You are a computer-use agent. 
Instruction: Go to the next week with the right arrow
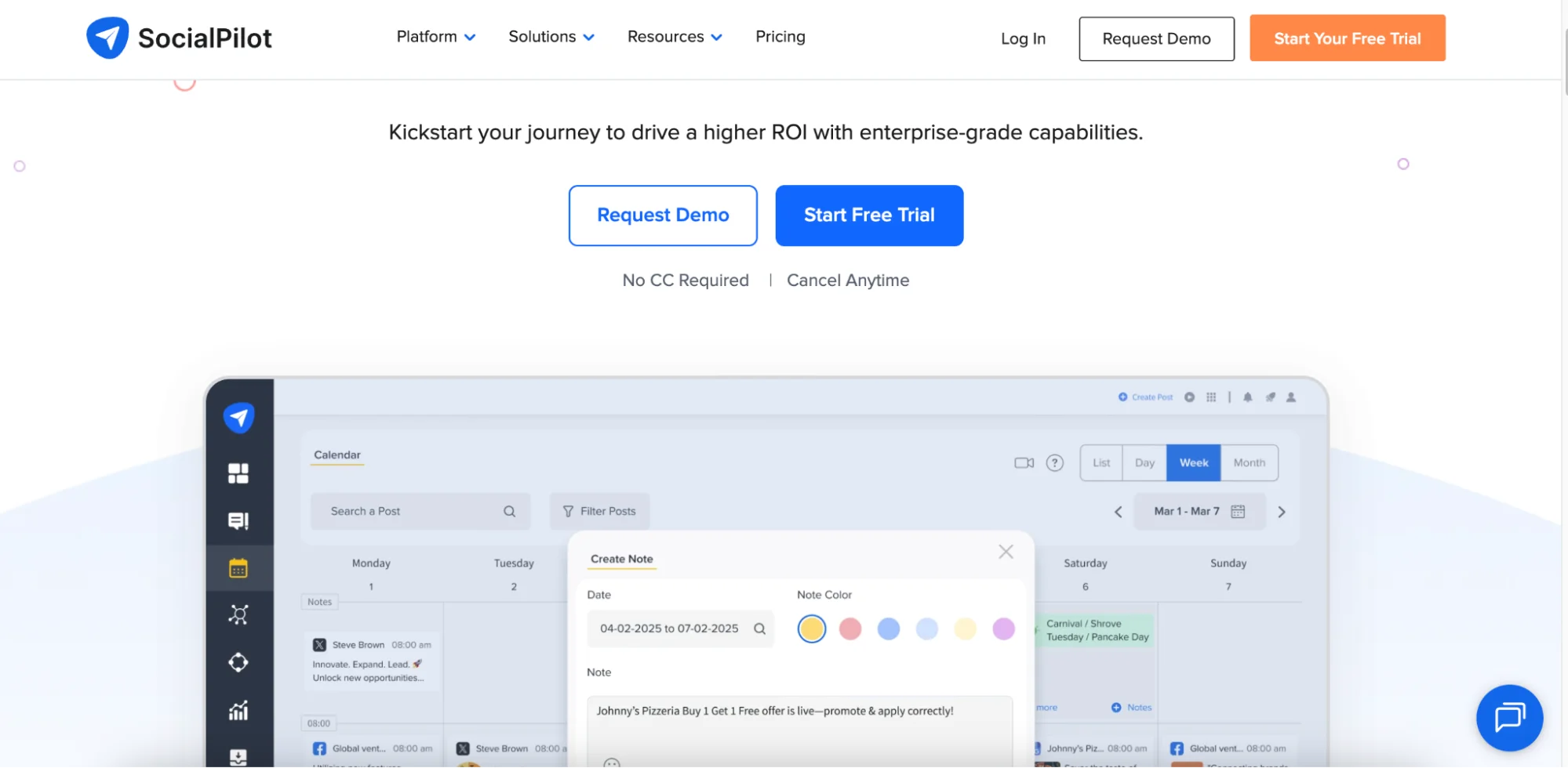click(1282, 513)
